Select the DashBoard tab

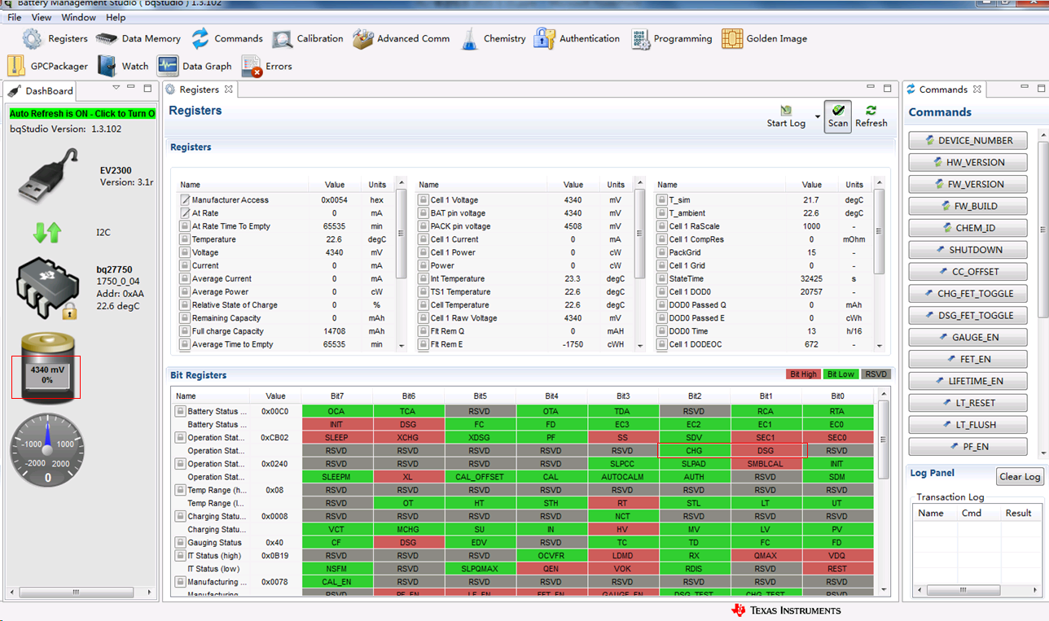(41, 90)
